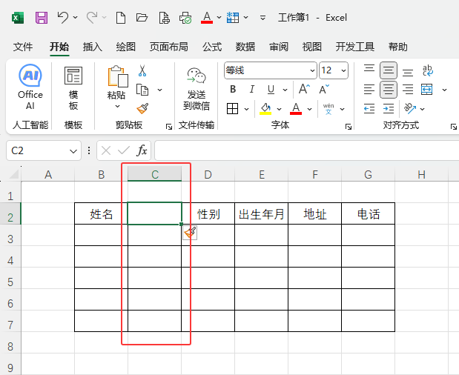
Task: Toggle align text right
Action: click(408, 90)
